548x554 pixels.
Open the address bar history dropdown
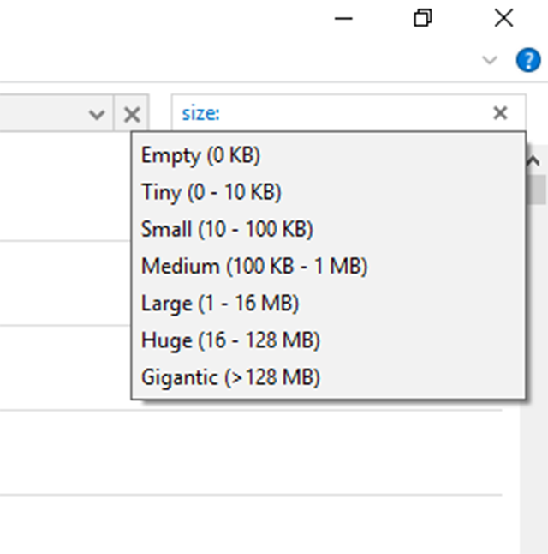[x=98, y=114]
